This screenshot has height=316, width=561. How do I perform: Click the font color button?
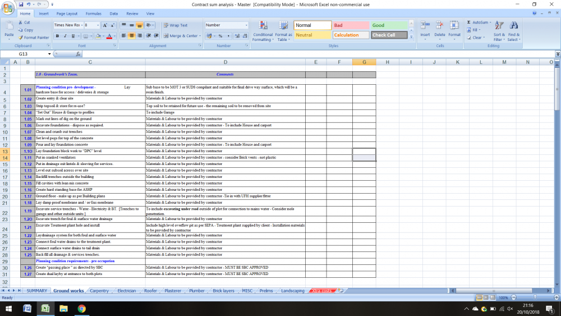[109, 36]
